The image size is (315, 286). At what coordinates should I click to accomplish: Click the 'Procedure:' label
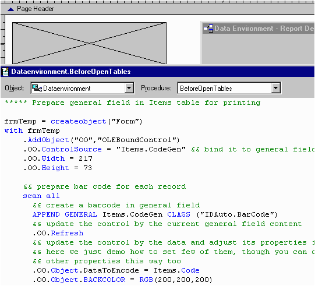pyautogui.click(x=156, y=88)
